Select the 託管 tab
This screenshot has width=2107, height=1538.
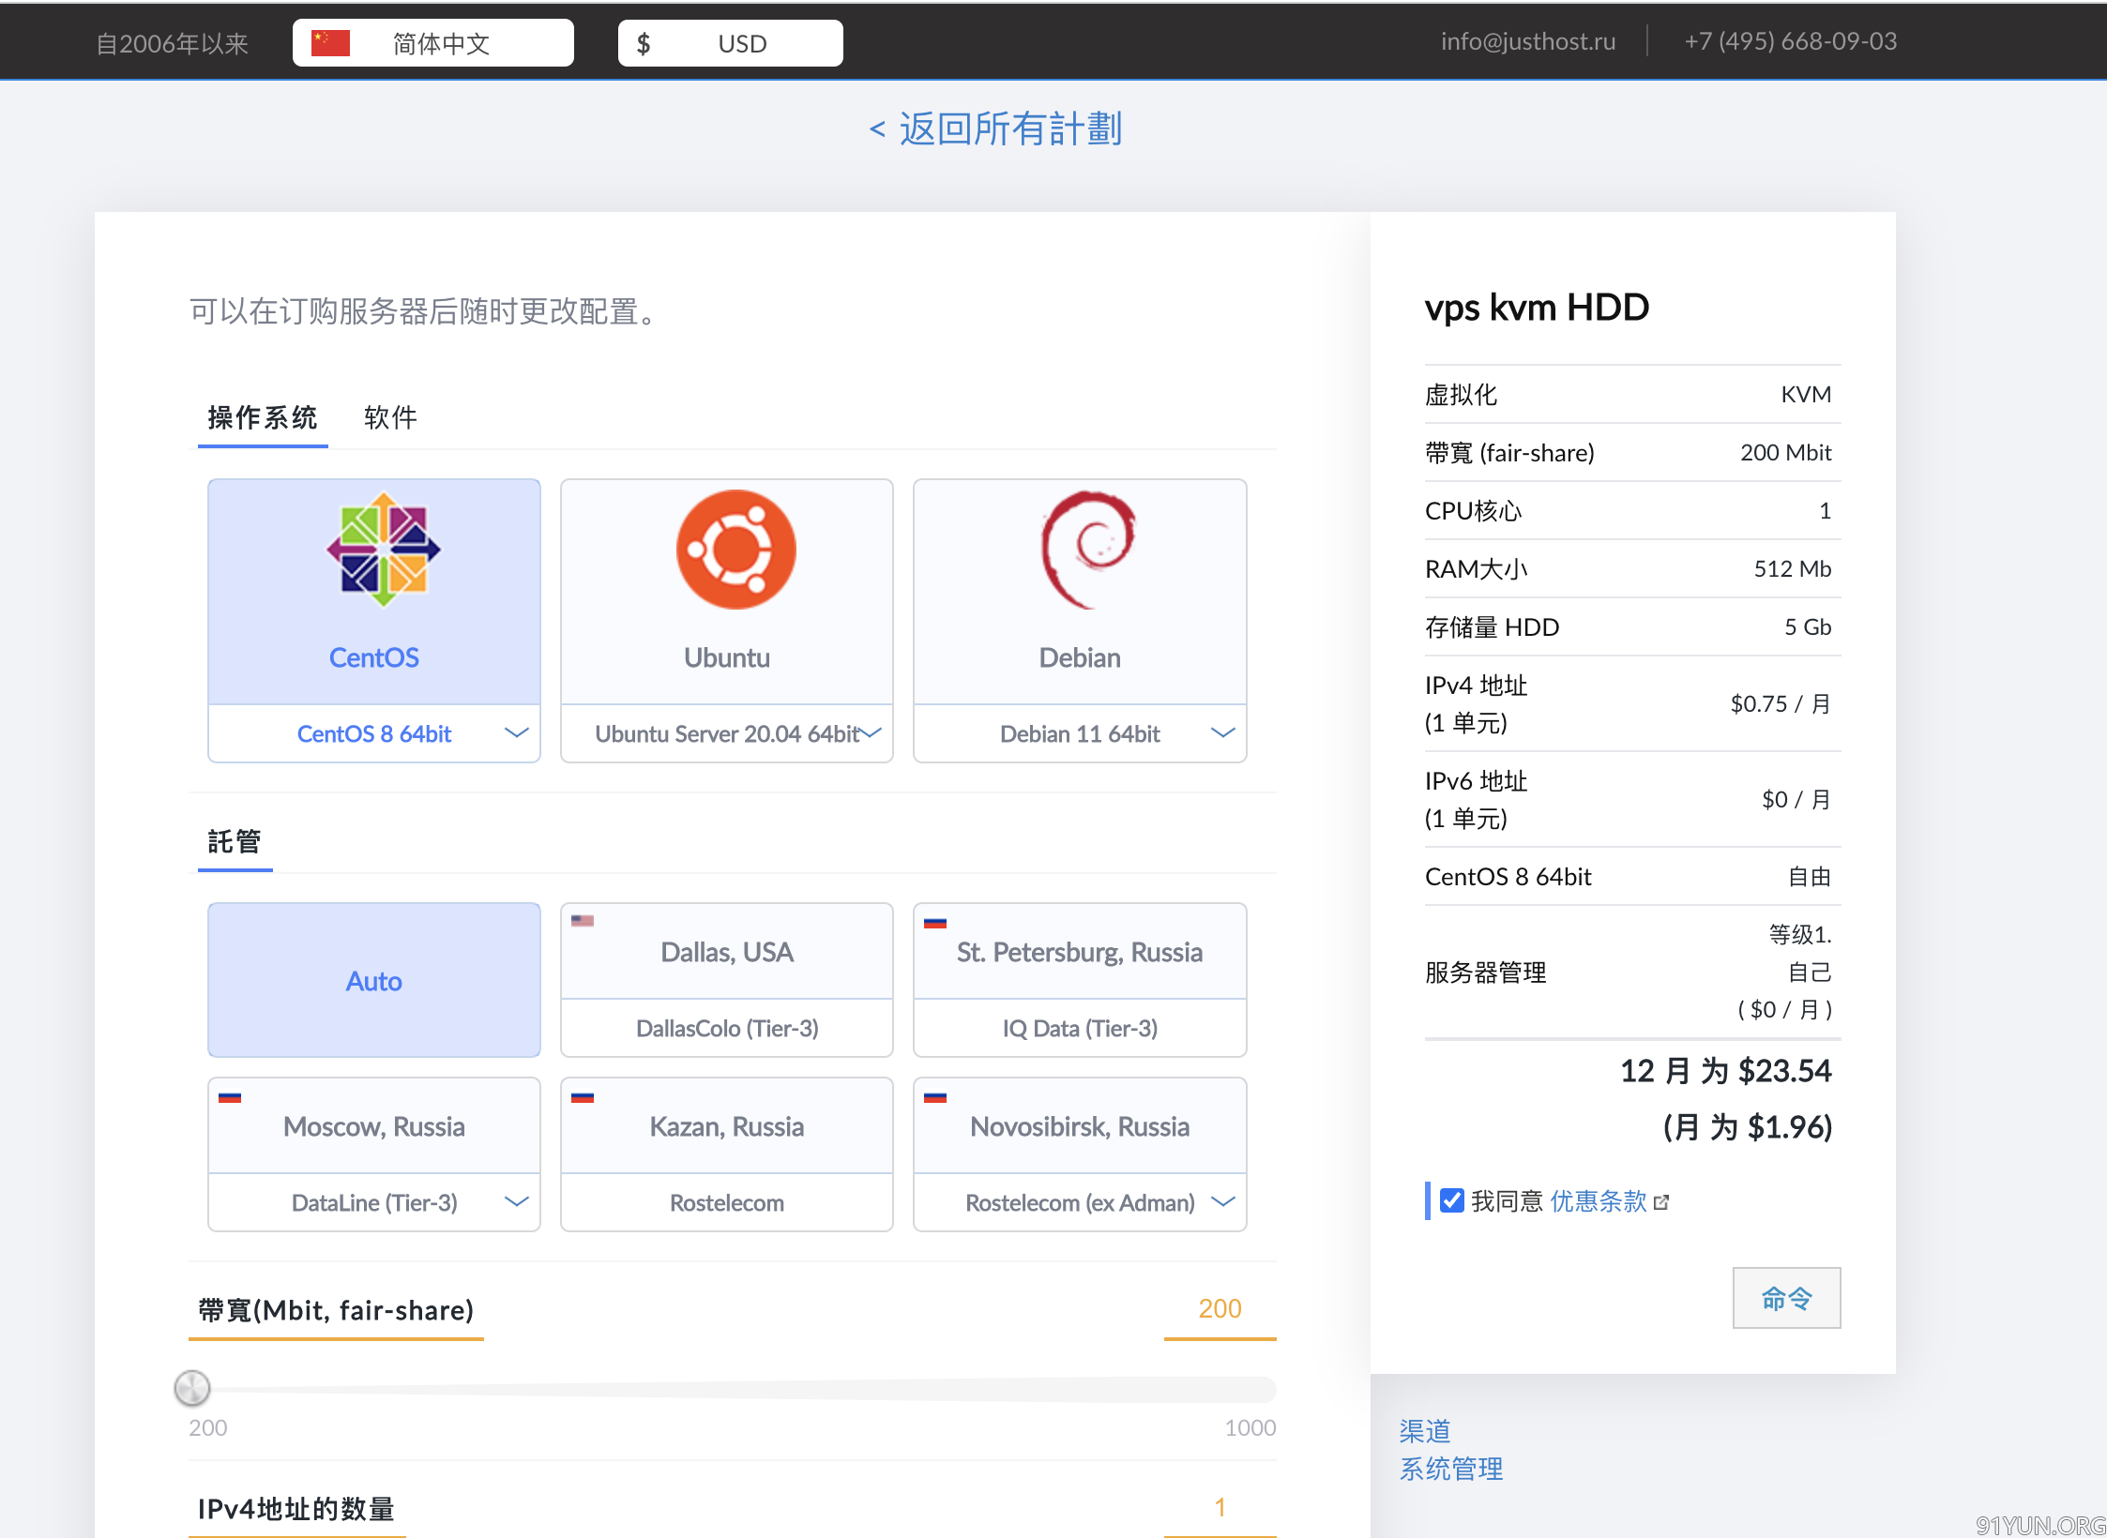point(235,841)
